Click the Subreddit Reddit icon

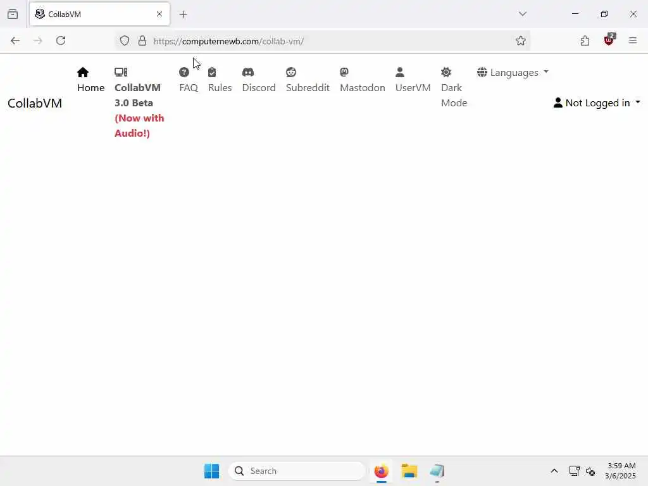[291, 72]
